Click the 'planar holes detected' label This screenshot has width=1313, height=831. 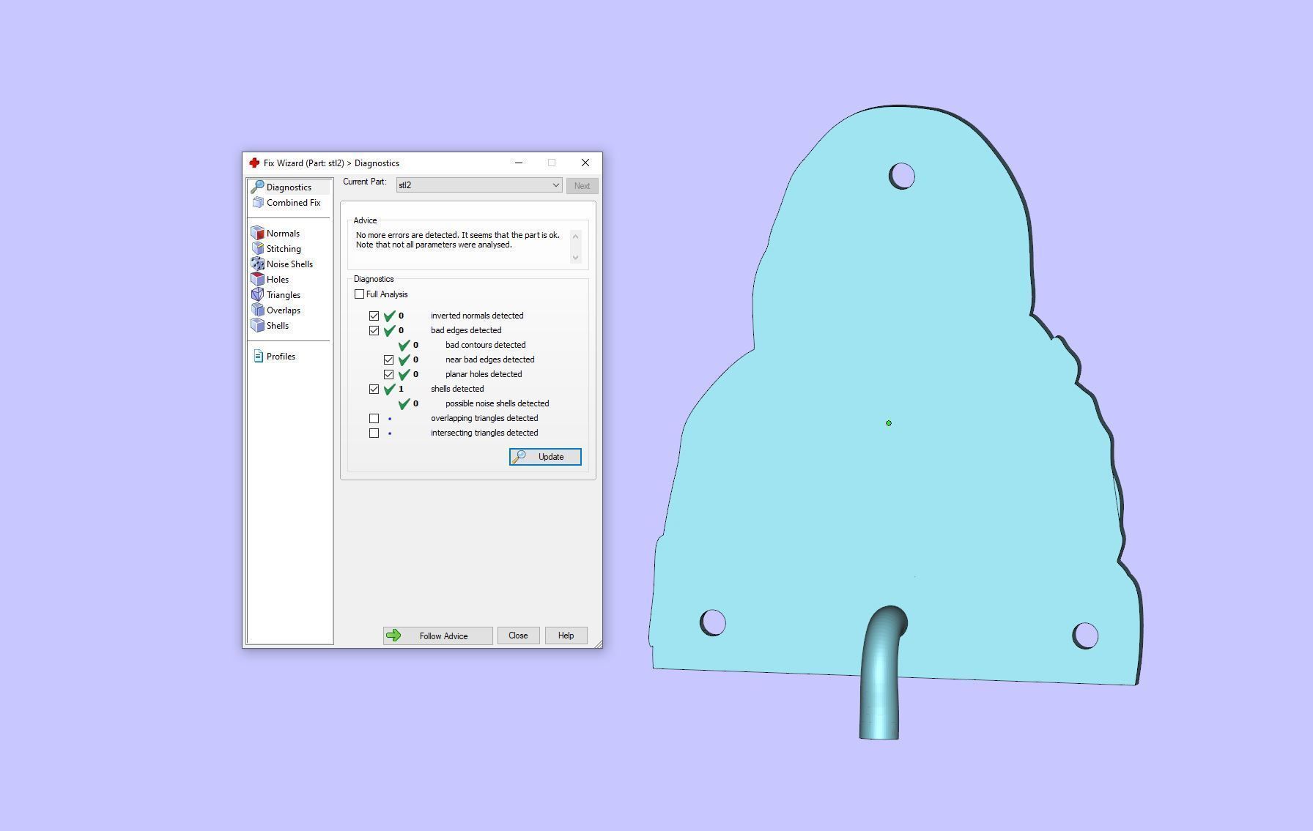pyautogui.click(x=484, y=374)
